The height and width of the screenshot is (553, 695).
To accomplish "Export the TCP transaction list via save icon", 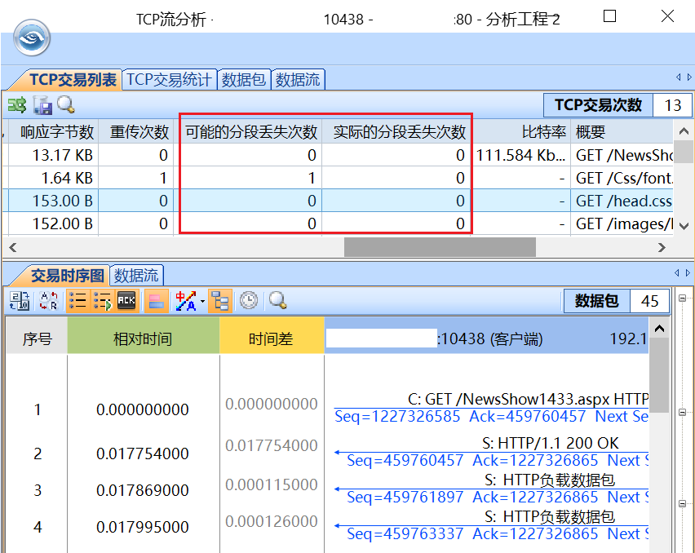I will 42,105.
